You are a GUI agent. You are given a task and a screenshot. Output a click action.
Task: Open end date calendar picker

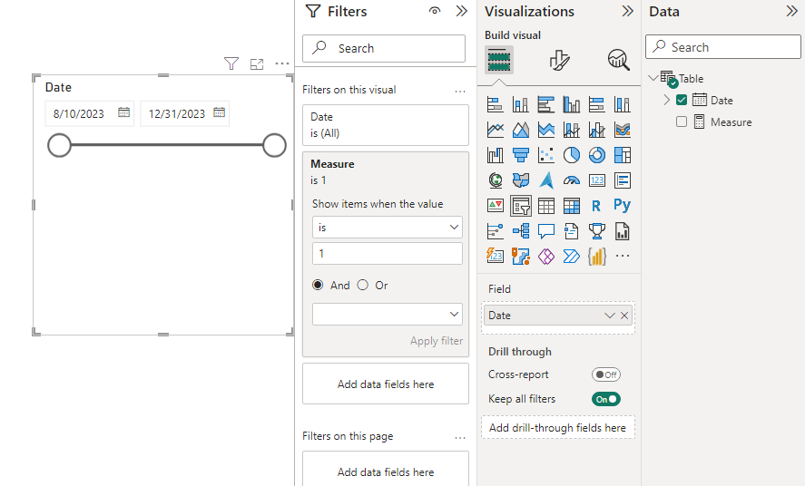pos(220,112)
